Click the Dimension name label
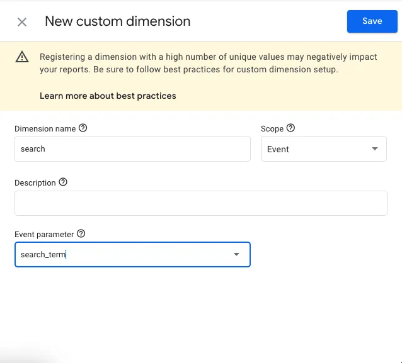The height and width of the screenshot is (363, 402). (x=45, y=129)
